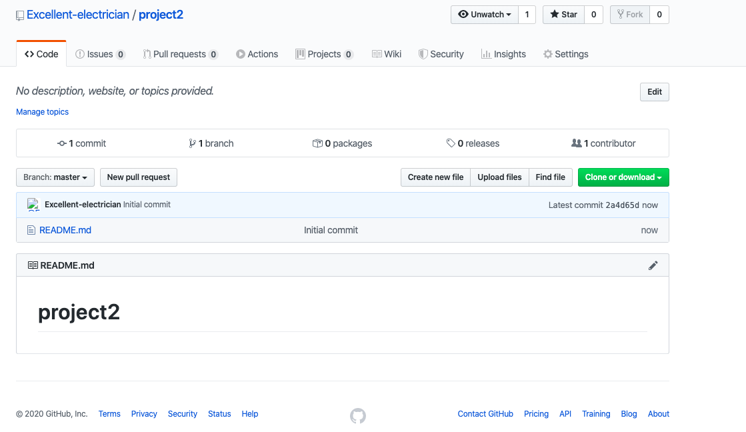746x432 pixels.
Task: Click the project2 heading in README preview
Action: coord(79,312)
